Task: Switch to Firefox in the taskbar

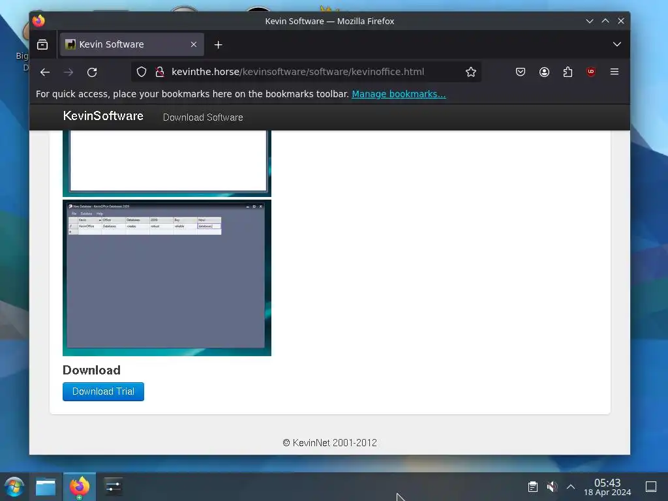Action: (x=80, y=487)
